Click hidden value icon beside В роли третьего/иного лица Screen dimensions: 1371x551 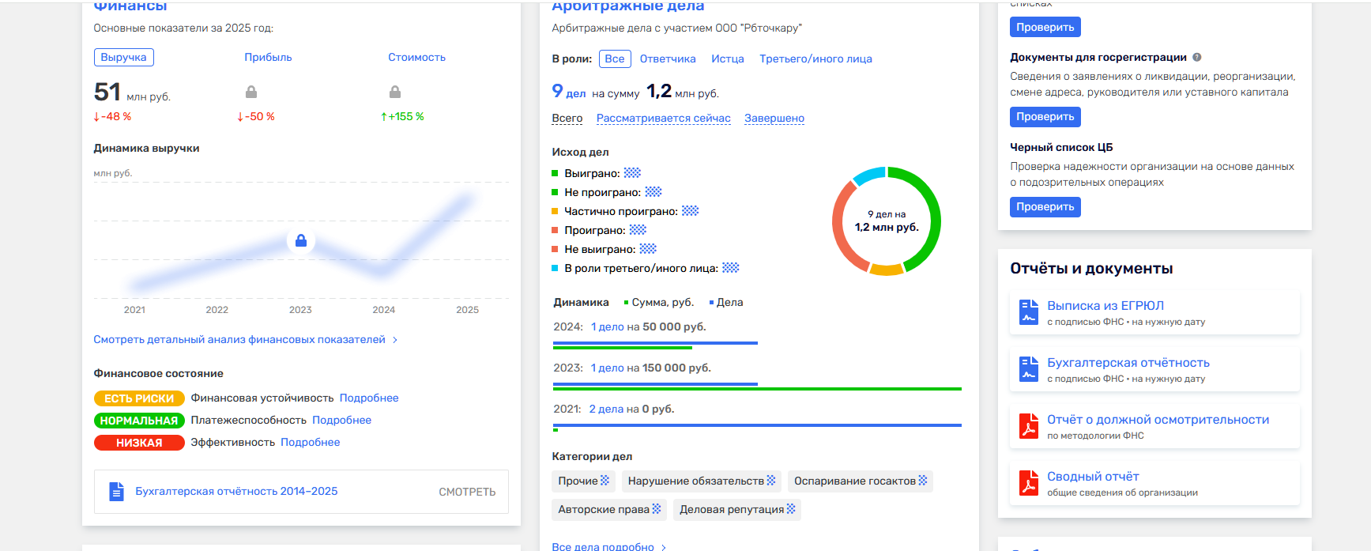tap(731, 268)
